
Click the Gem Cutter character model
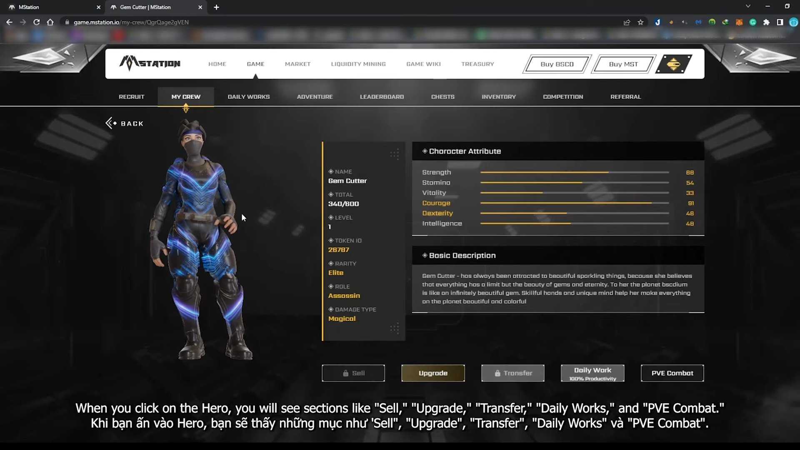pyautogui.click(x=200, y=240)
